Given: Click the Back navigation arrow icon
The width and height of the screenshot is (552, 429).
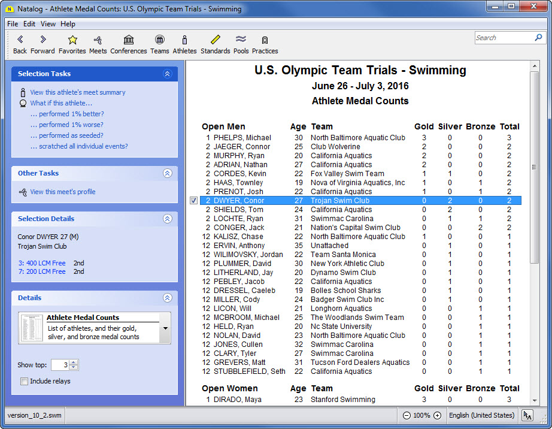Looking at the screenshot, I should pos(20,40).
